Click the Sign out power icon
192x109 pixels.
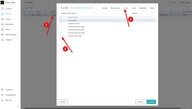pos(2,100)
